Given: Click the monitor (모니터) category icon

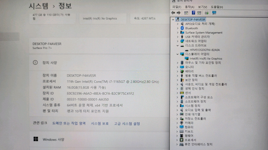Looking at the screenshot, I should pos(182,67).
